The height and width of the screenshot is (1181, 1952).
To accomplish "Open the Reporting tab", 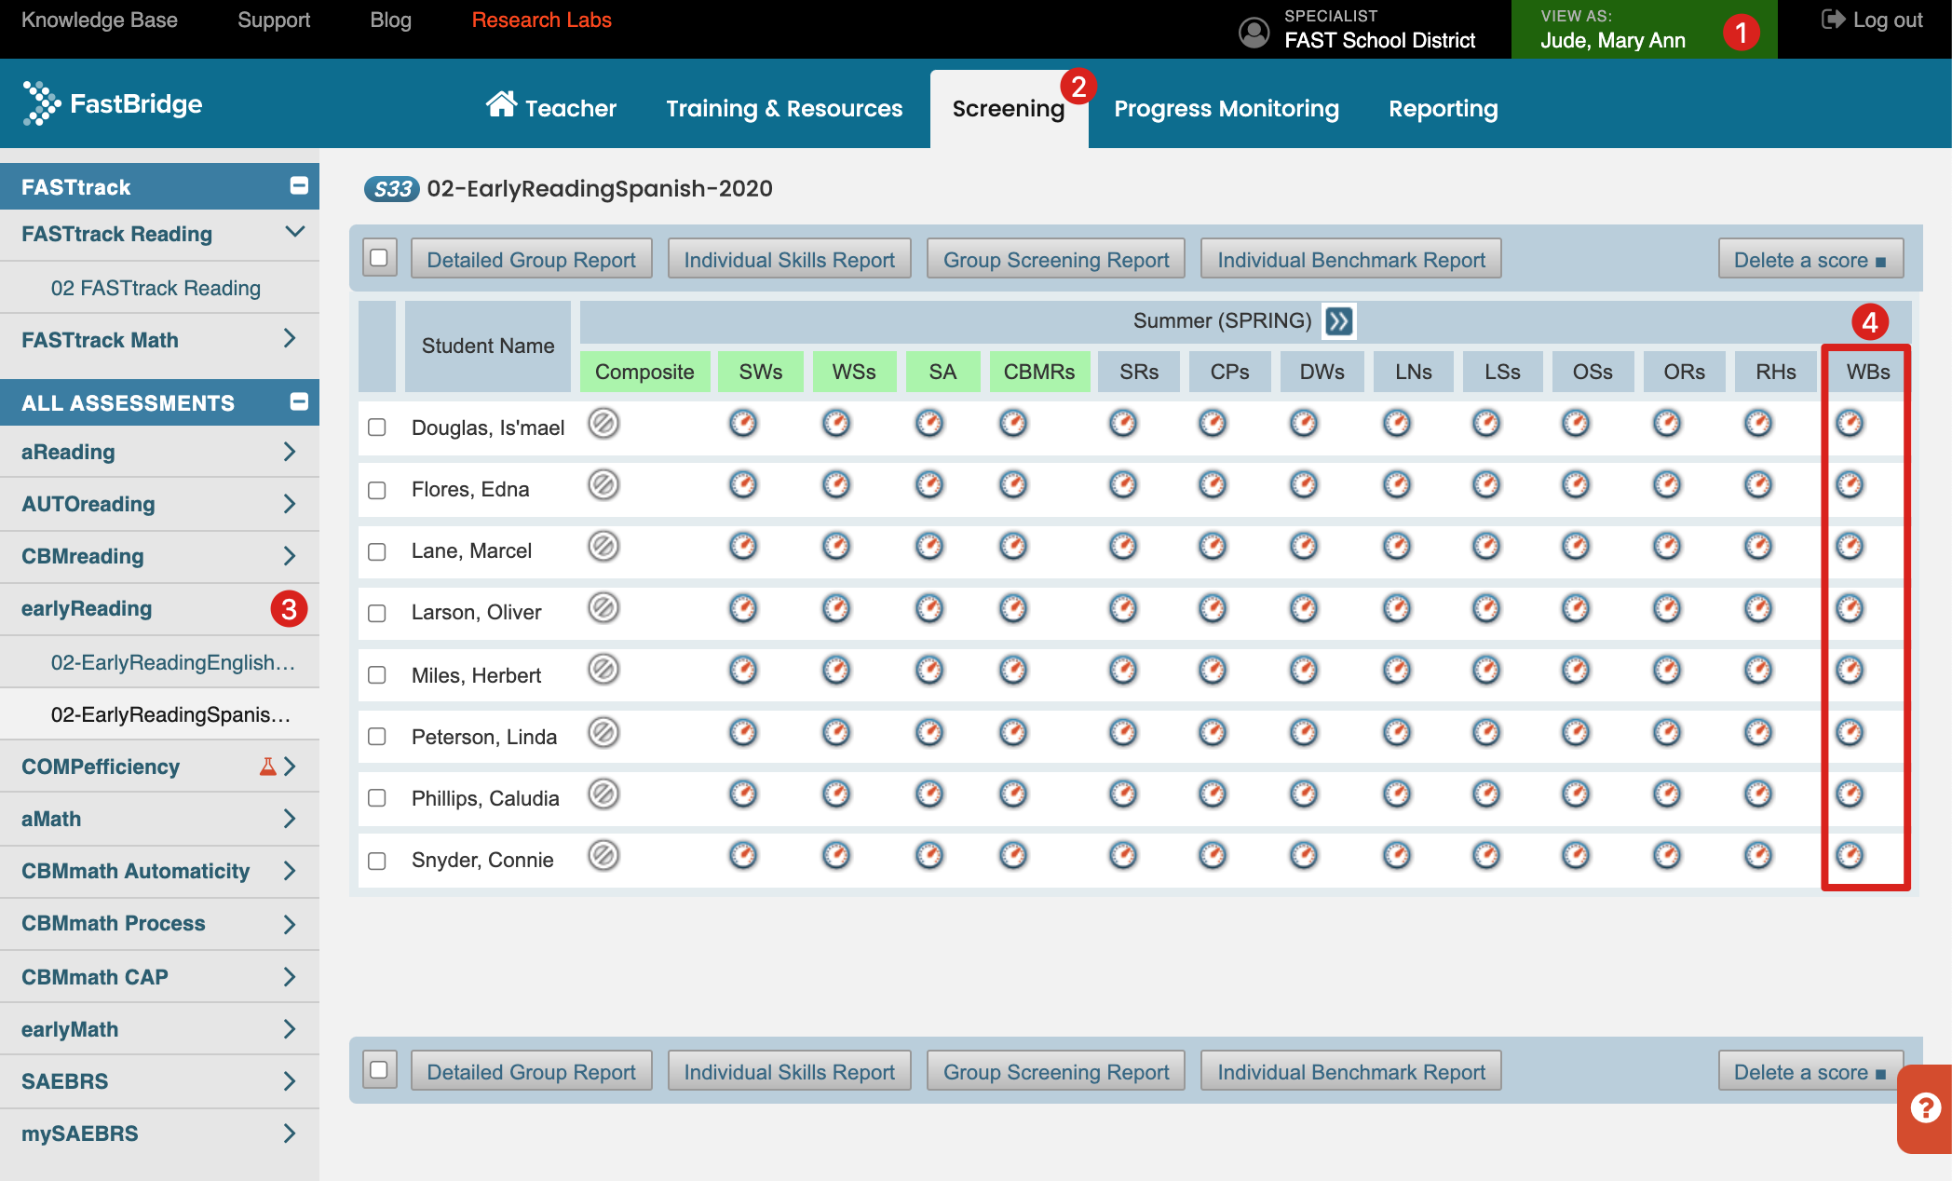I will point(1444,108).
